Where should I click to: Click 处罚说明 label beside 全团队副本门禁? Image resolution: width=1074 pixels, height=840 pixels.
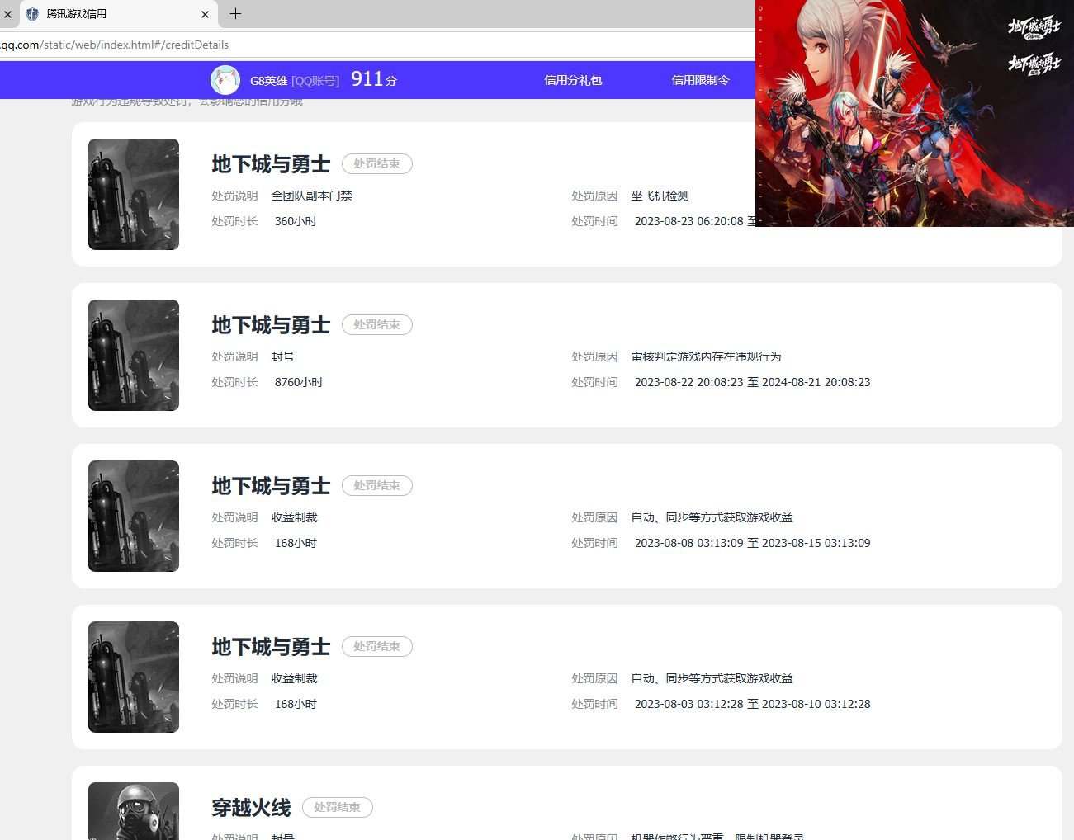(234, 196)
